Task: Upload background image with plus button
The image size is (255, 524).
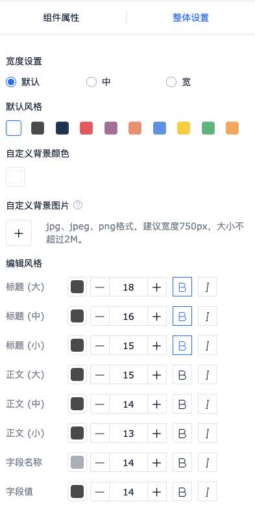Action: (19, 233)
